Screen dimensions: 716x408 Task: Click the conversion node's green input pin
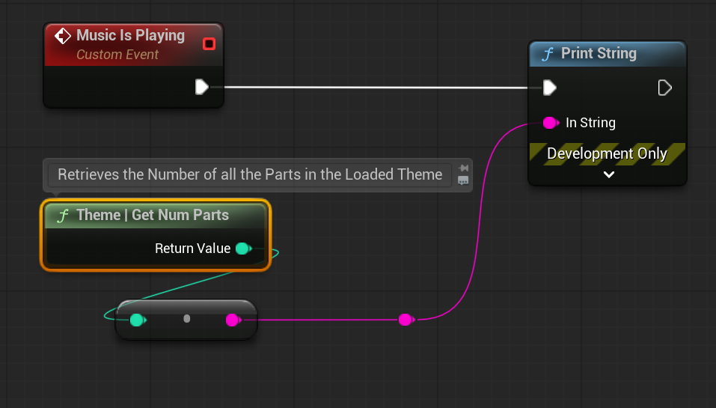[136, 320]
